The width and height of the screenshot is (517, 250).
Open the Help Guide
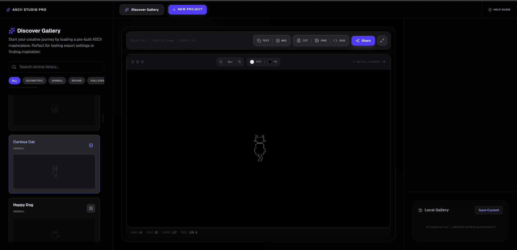pos(499,10)
